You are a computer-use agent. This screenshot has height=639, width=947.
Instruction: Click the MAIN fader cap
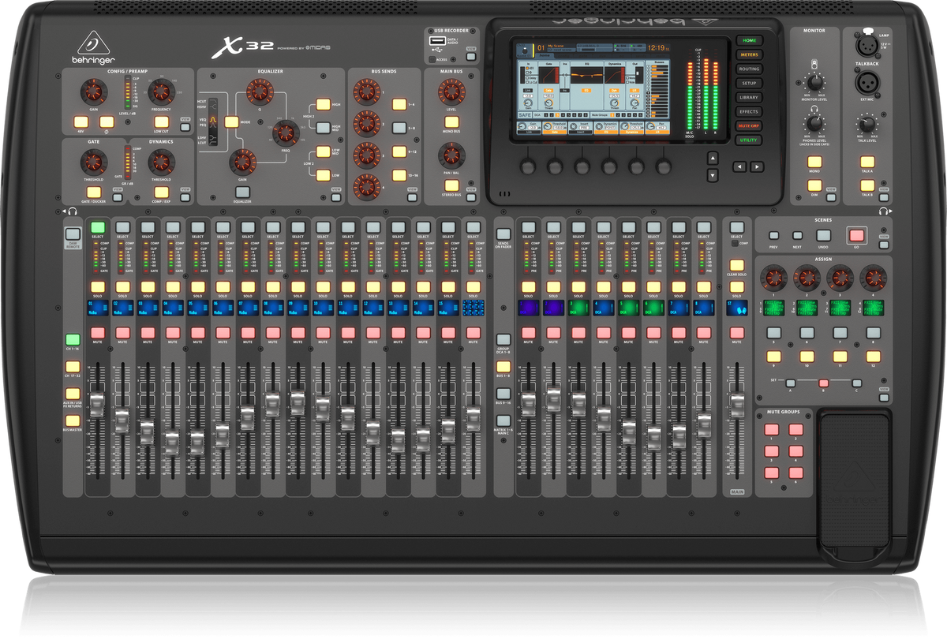[736, 405]
